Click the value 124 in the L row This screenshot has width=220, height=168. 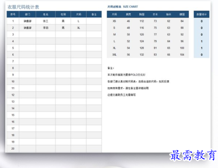(x=142, y=41)
